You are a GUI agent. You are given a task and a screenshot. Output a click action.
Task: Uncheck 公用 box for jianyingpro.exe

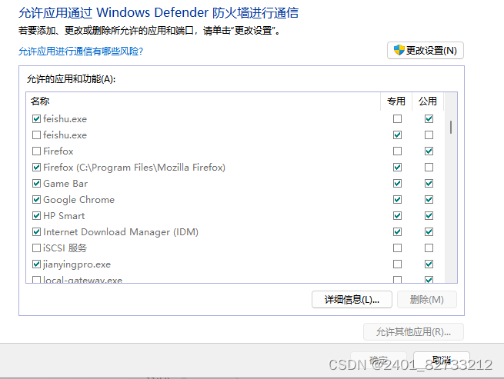[429, 264]
